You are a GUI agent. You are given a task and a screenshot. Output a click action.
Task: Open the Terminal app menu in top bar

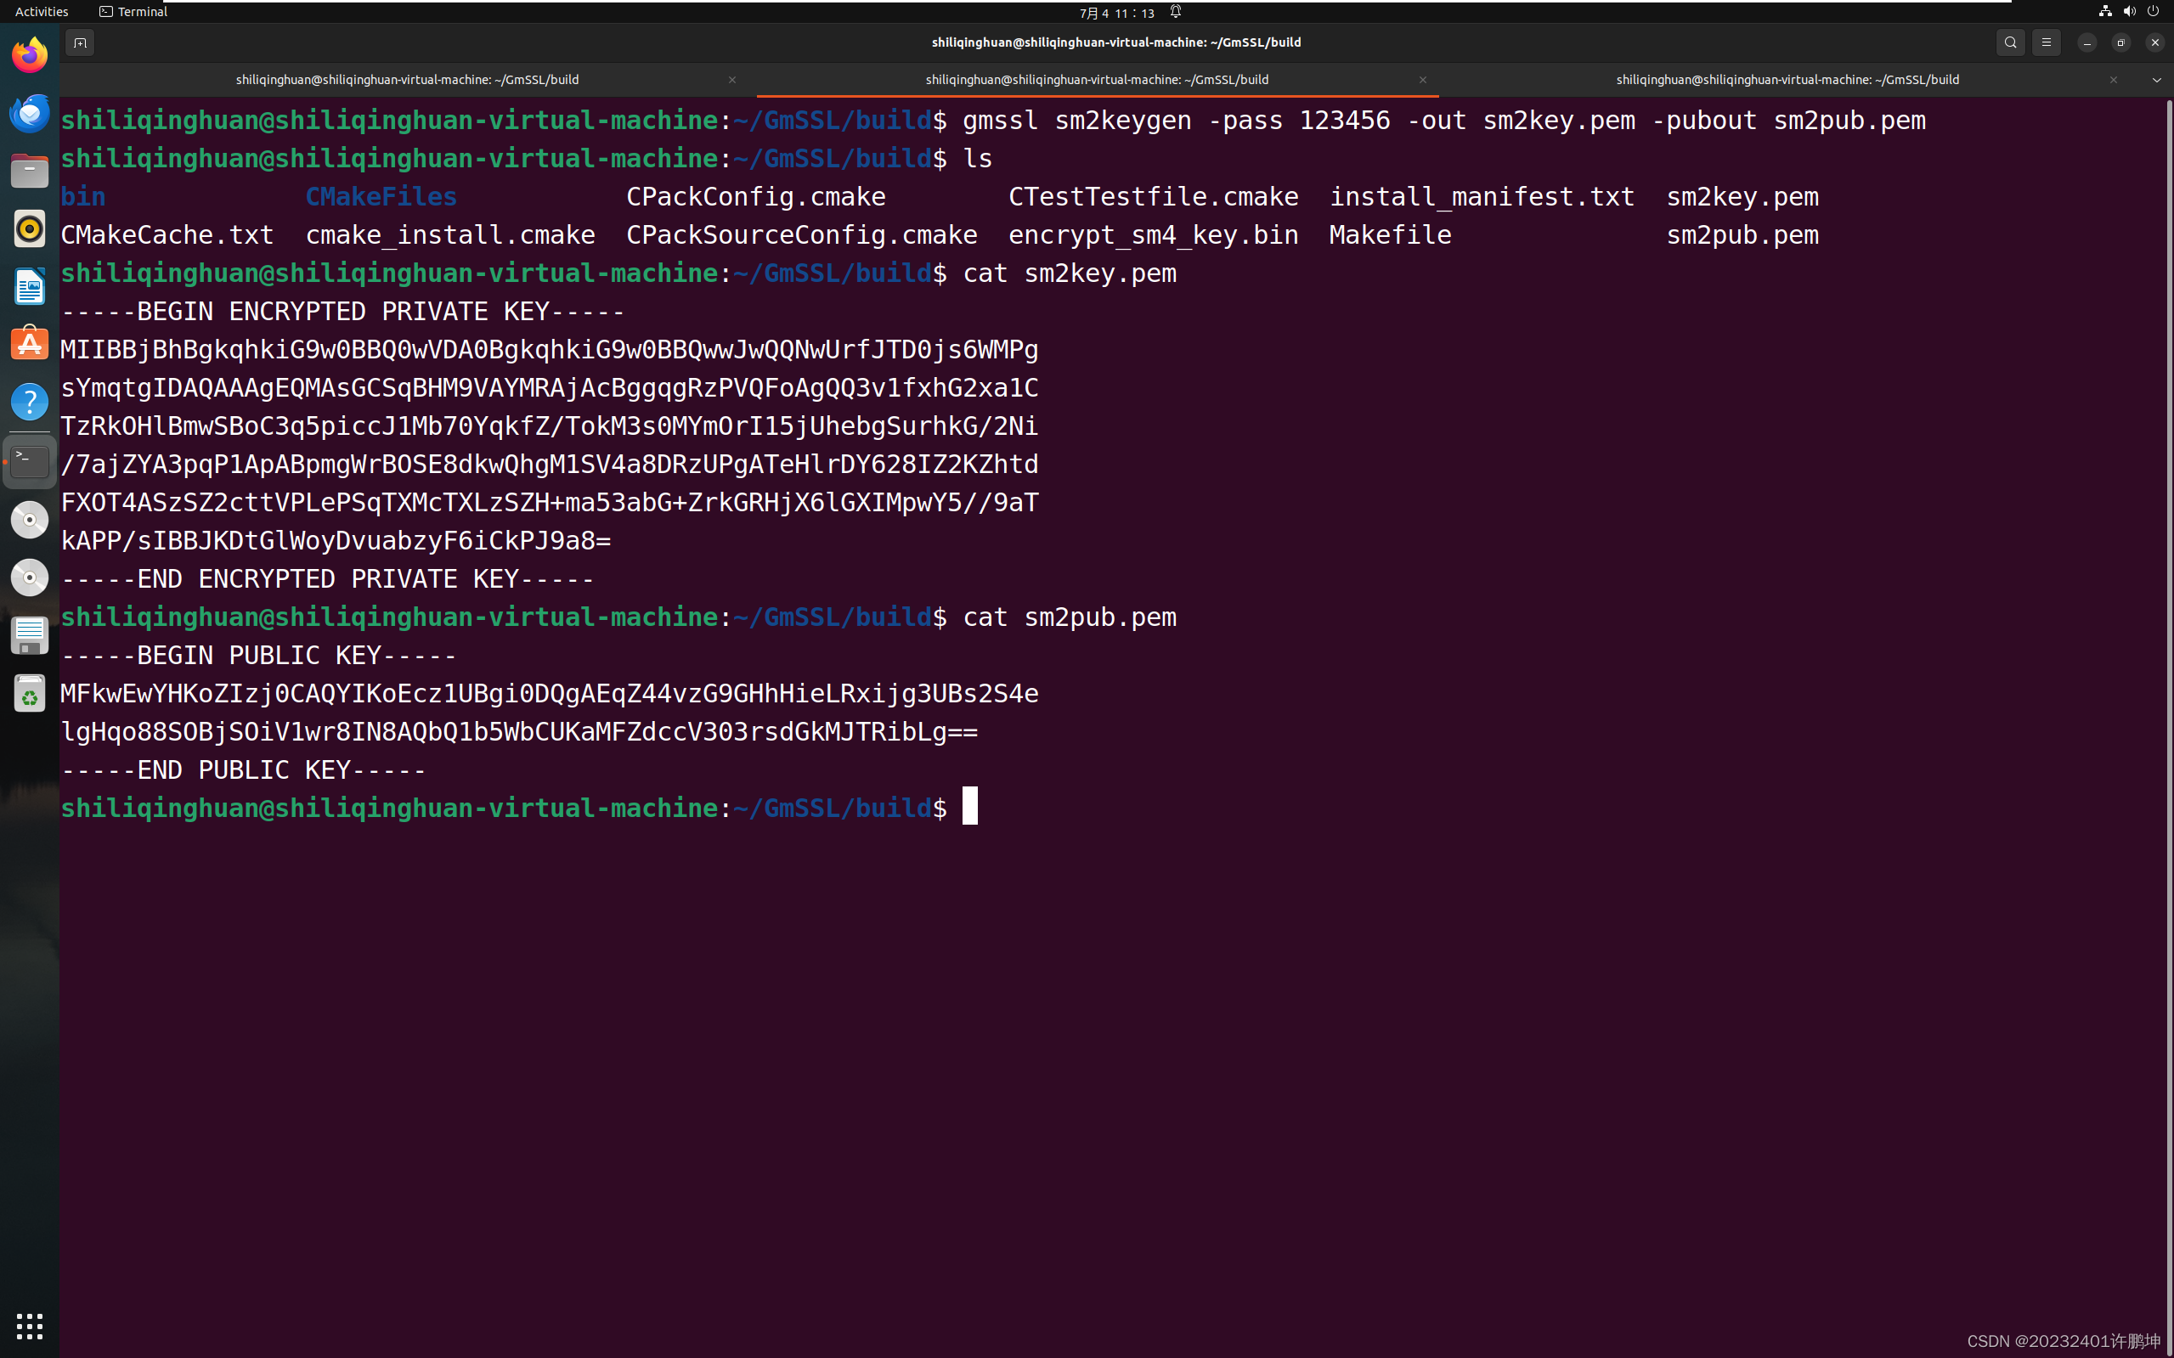pos(133,12)
